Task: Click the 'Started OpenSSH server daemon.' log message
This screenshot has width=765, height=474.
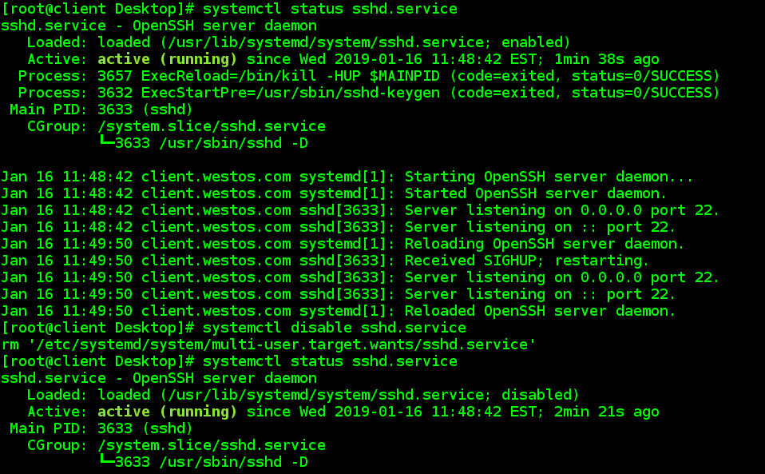Action: tap(536, 193)
